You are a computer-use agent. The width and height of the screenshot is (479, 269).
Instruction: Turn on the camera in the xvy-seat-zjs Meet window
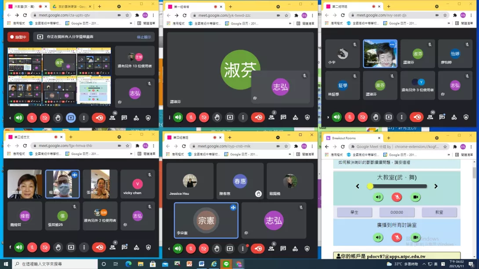[363, 117]
